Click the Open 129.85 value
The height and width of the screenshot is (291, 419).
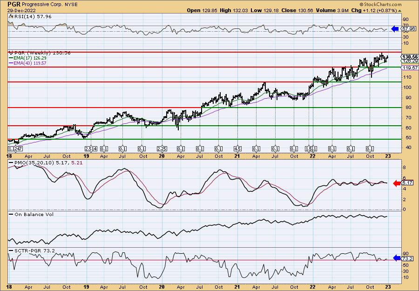pos(202,10)
